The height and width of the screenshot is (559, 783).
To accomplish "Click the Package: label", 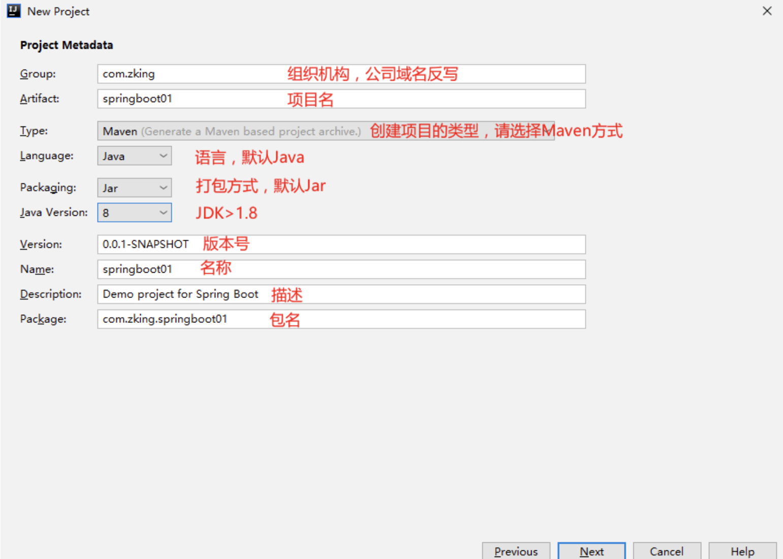I will 43,319.
